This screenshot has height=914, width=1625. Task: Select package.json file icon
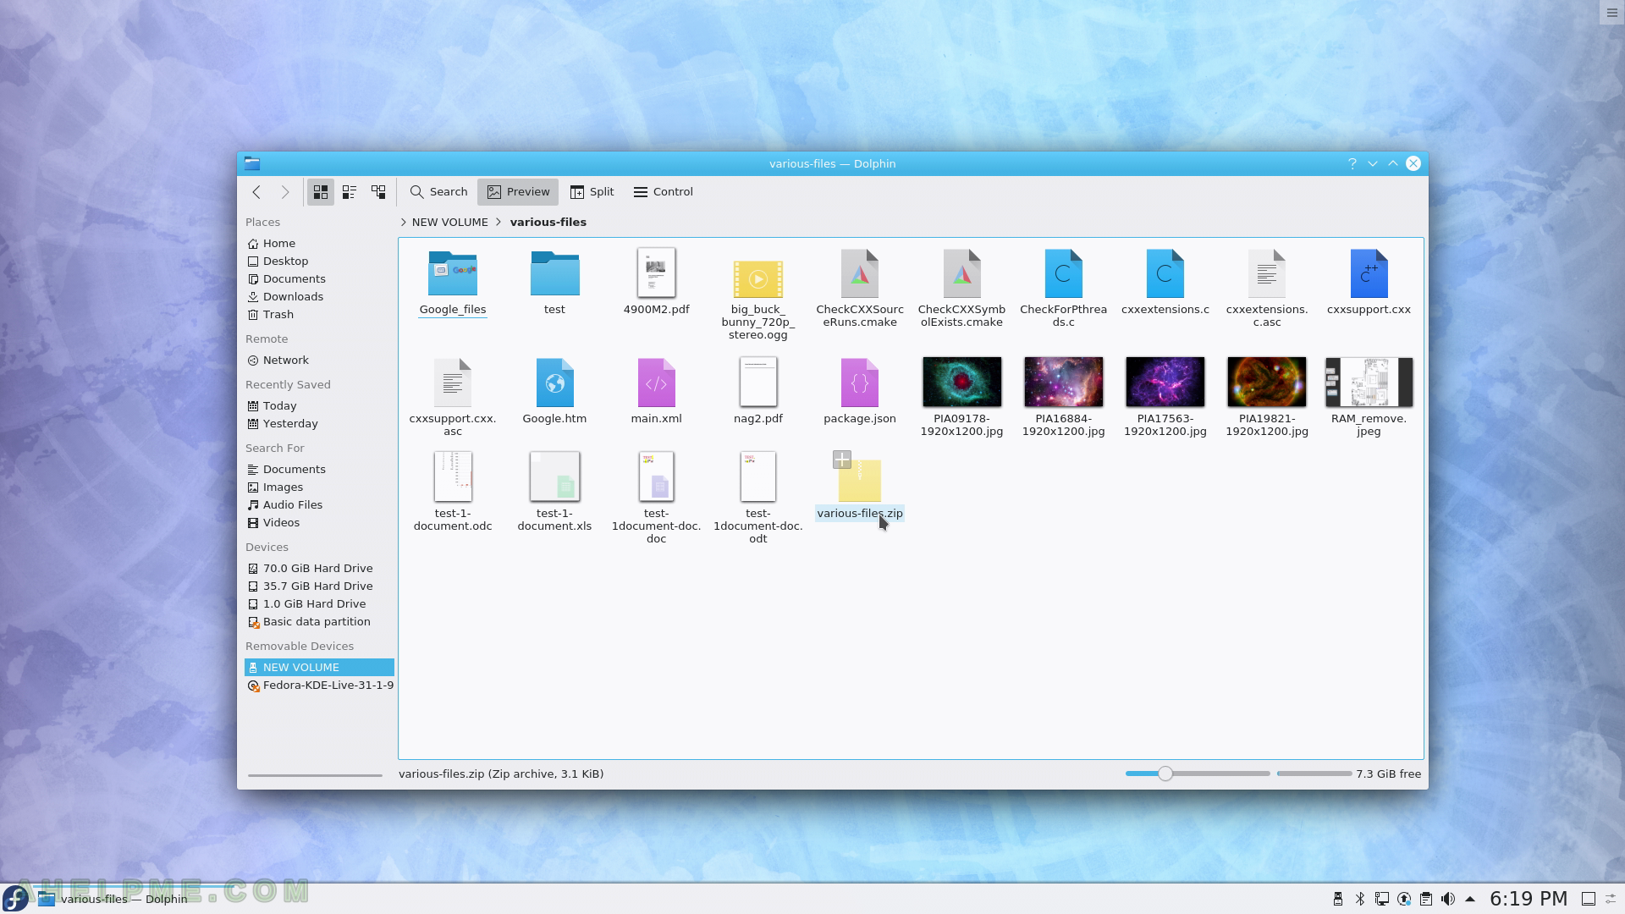(860, 383)
